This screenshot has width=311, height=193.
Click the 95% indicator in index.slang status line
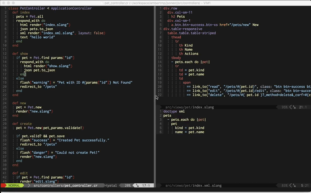click(285, 107)
